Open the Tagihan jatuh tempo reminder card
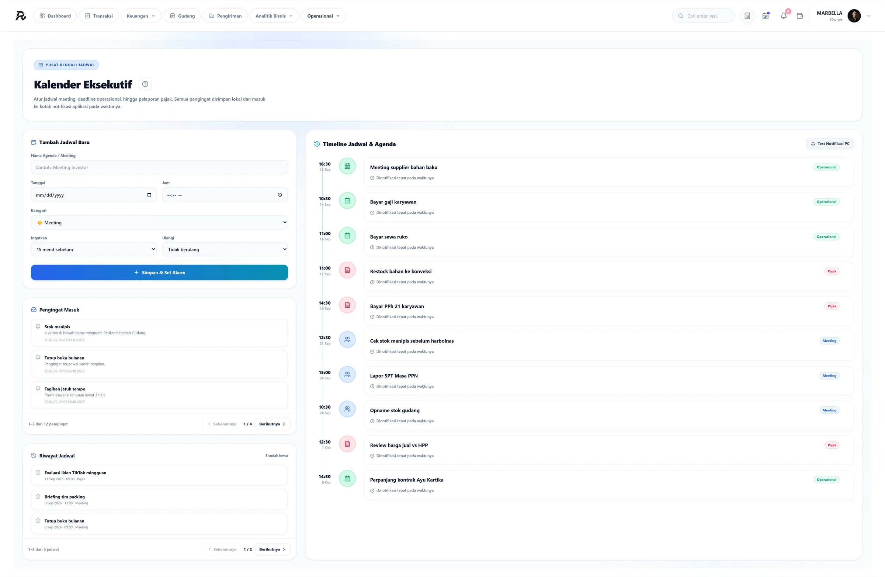The image size is (885, 577). 159,395
